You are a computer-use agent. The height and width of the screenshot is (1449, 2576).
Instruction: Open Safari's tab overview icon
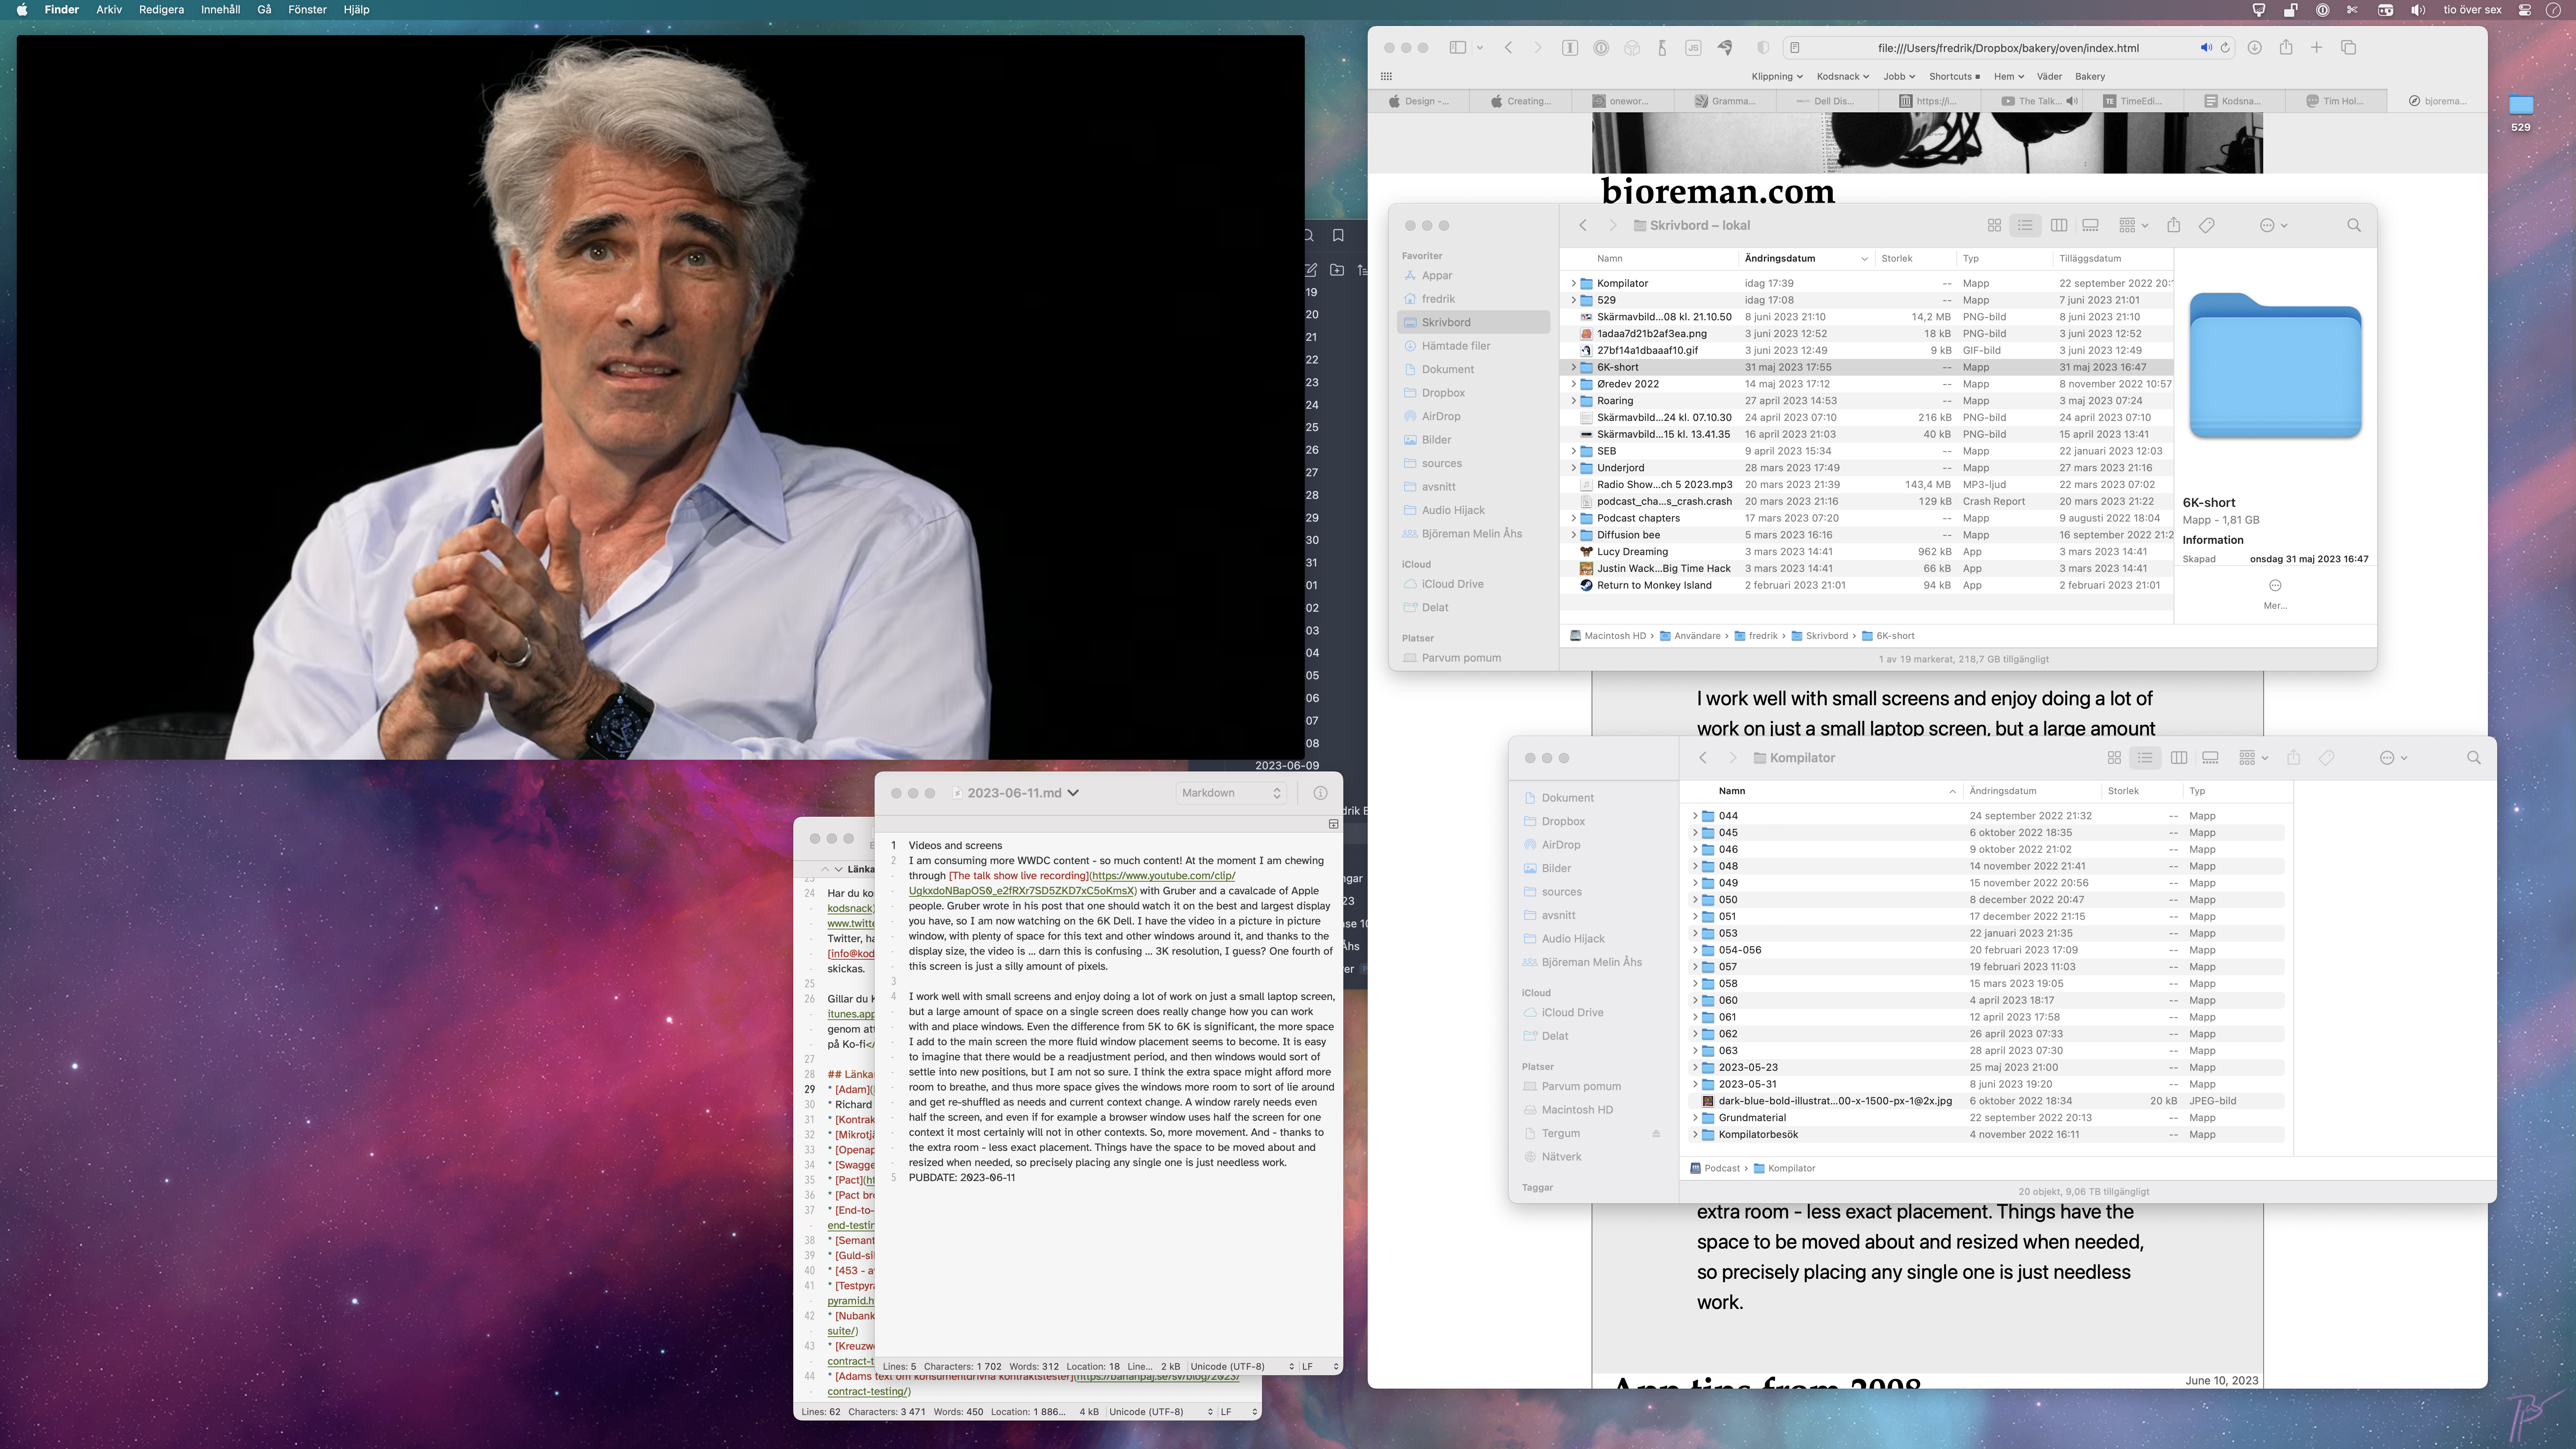pyautogui.click(x=2348, y=48)
